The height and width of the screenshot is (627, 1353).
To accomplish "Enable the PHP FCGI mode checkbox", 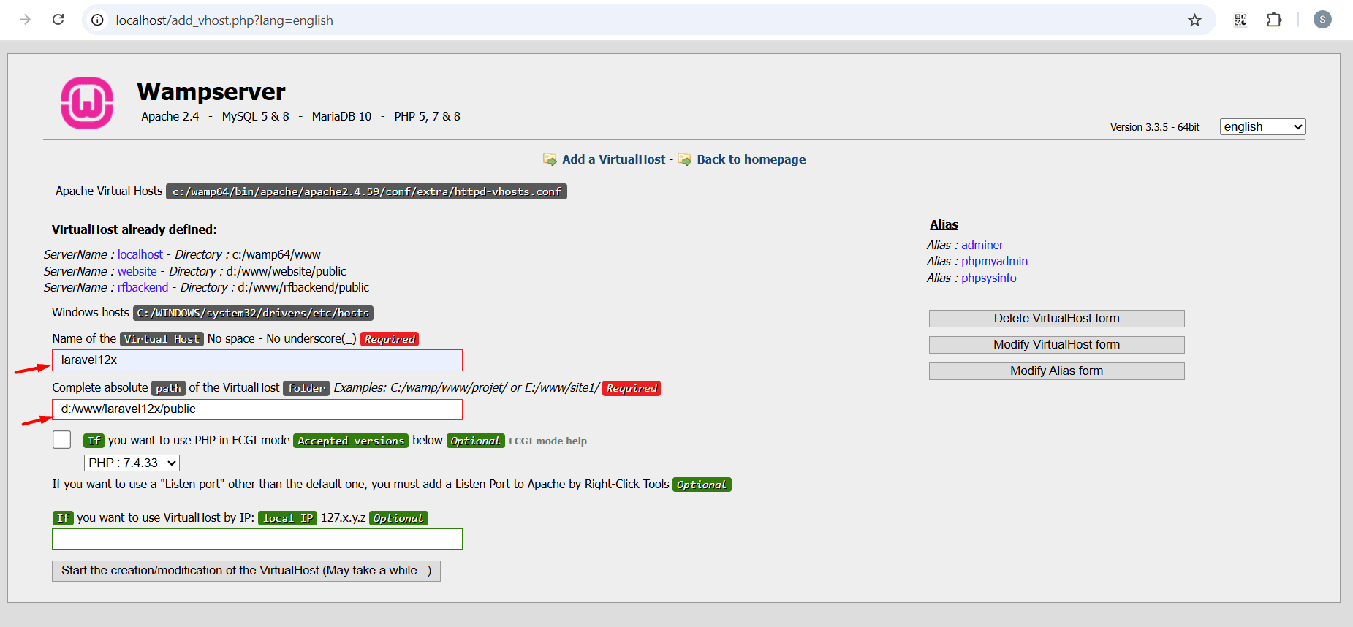I will (62, 439).
